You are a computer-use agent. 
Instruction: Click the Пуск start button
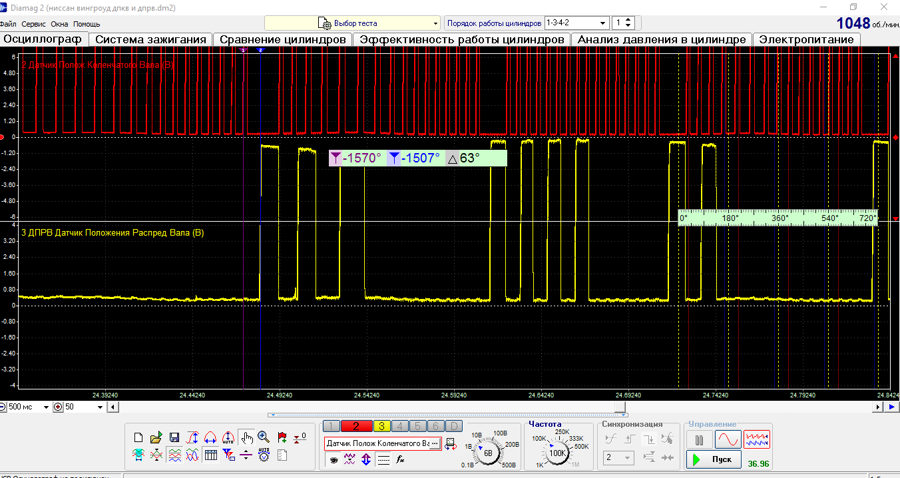coord(713,459)
